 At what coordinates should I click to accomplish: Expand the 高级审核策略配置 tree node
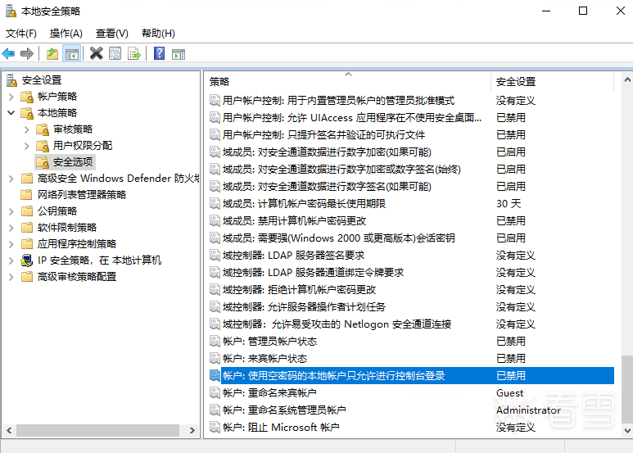coord(11,277)
